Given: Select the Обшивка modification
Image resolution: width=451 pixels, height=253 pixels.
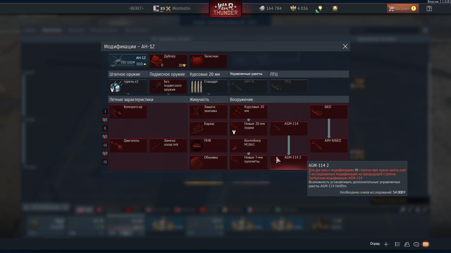Looking at the screenshot, I should (208, 162).
